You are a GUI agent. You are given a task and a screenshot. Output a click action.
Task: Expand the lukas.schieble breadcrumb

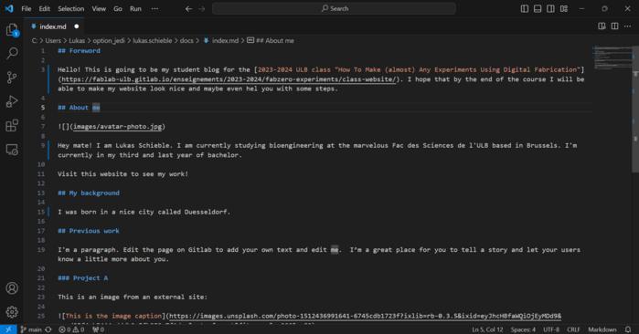(x=153, y=41)
